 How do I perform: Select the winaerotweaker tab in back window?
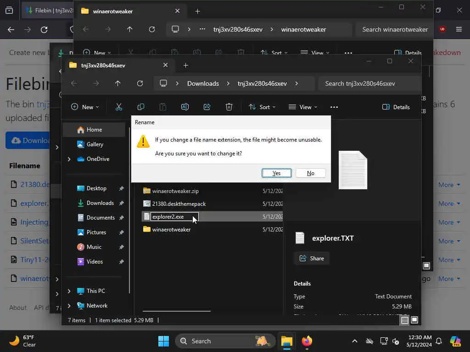[131, 11]
